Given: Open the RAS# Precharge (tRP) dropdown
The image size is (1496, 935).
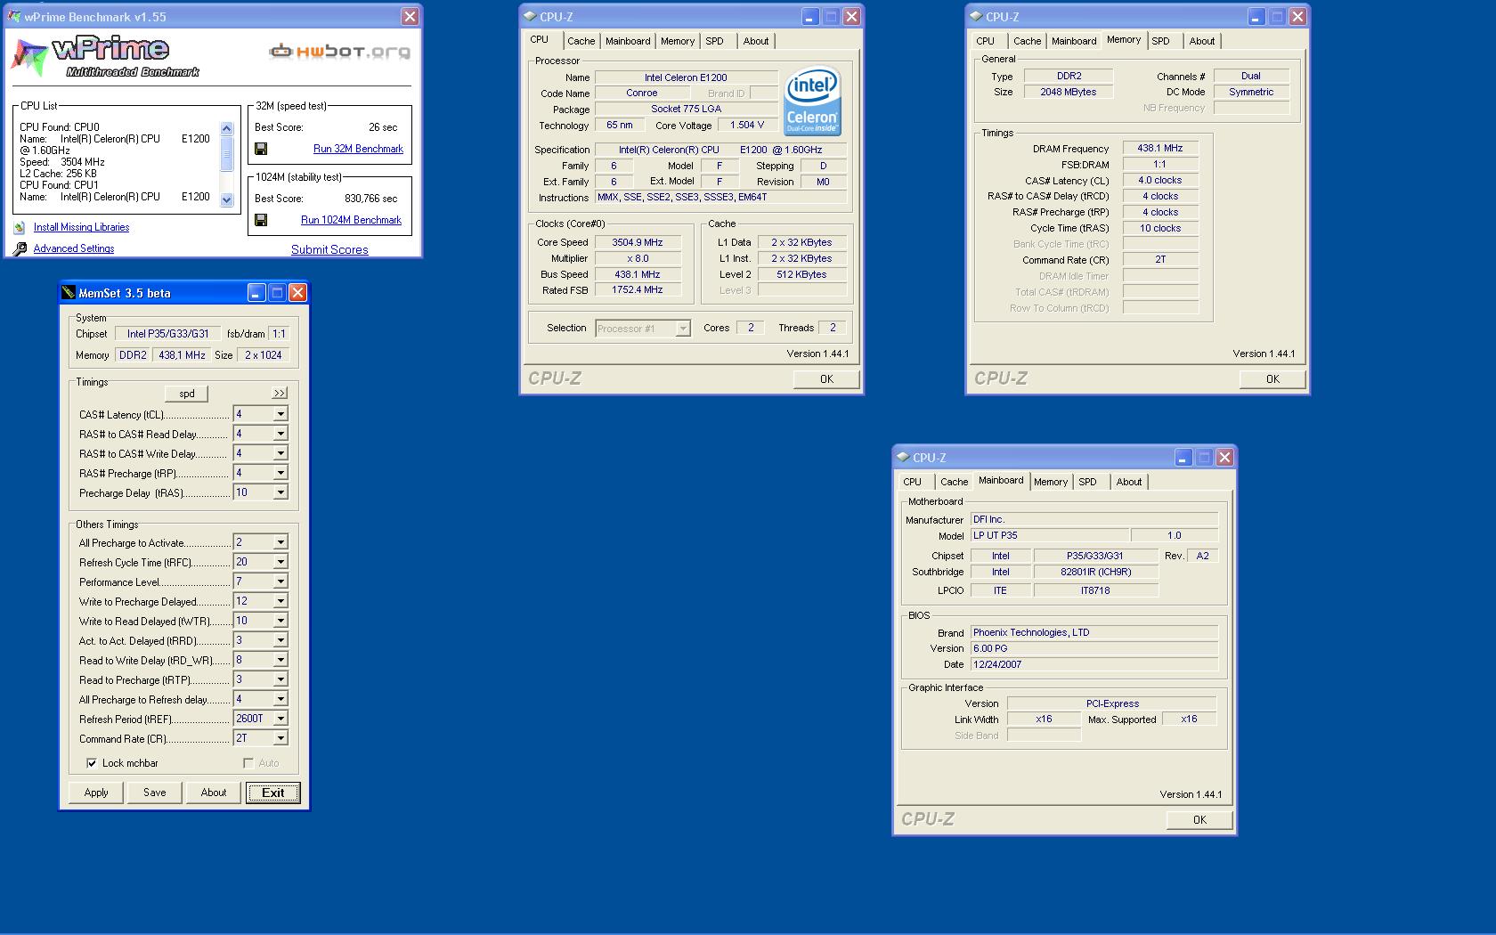Looking at the screenshot, I should (x=280, y=473).
